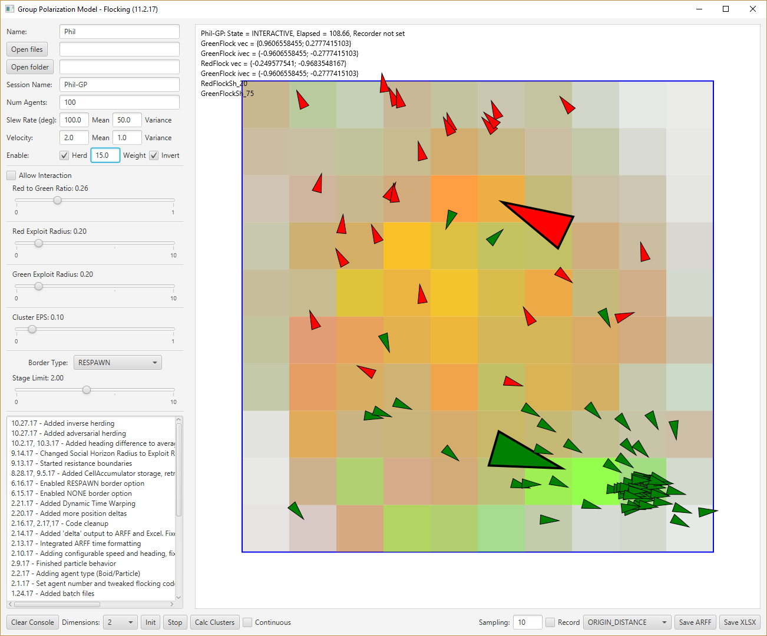Click the Red to Green Ratio slider handle
The height and width of the screenshot is (636, 767).
coord(57,200)
